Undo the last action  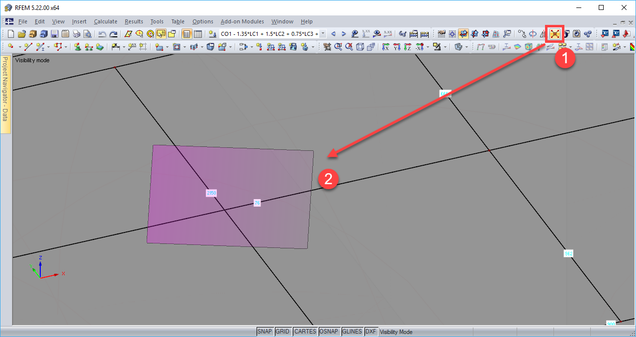101,34
